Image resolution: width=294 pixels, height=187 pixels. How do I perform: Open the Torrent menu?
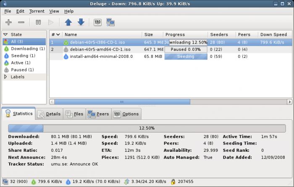(37, 11)
